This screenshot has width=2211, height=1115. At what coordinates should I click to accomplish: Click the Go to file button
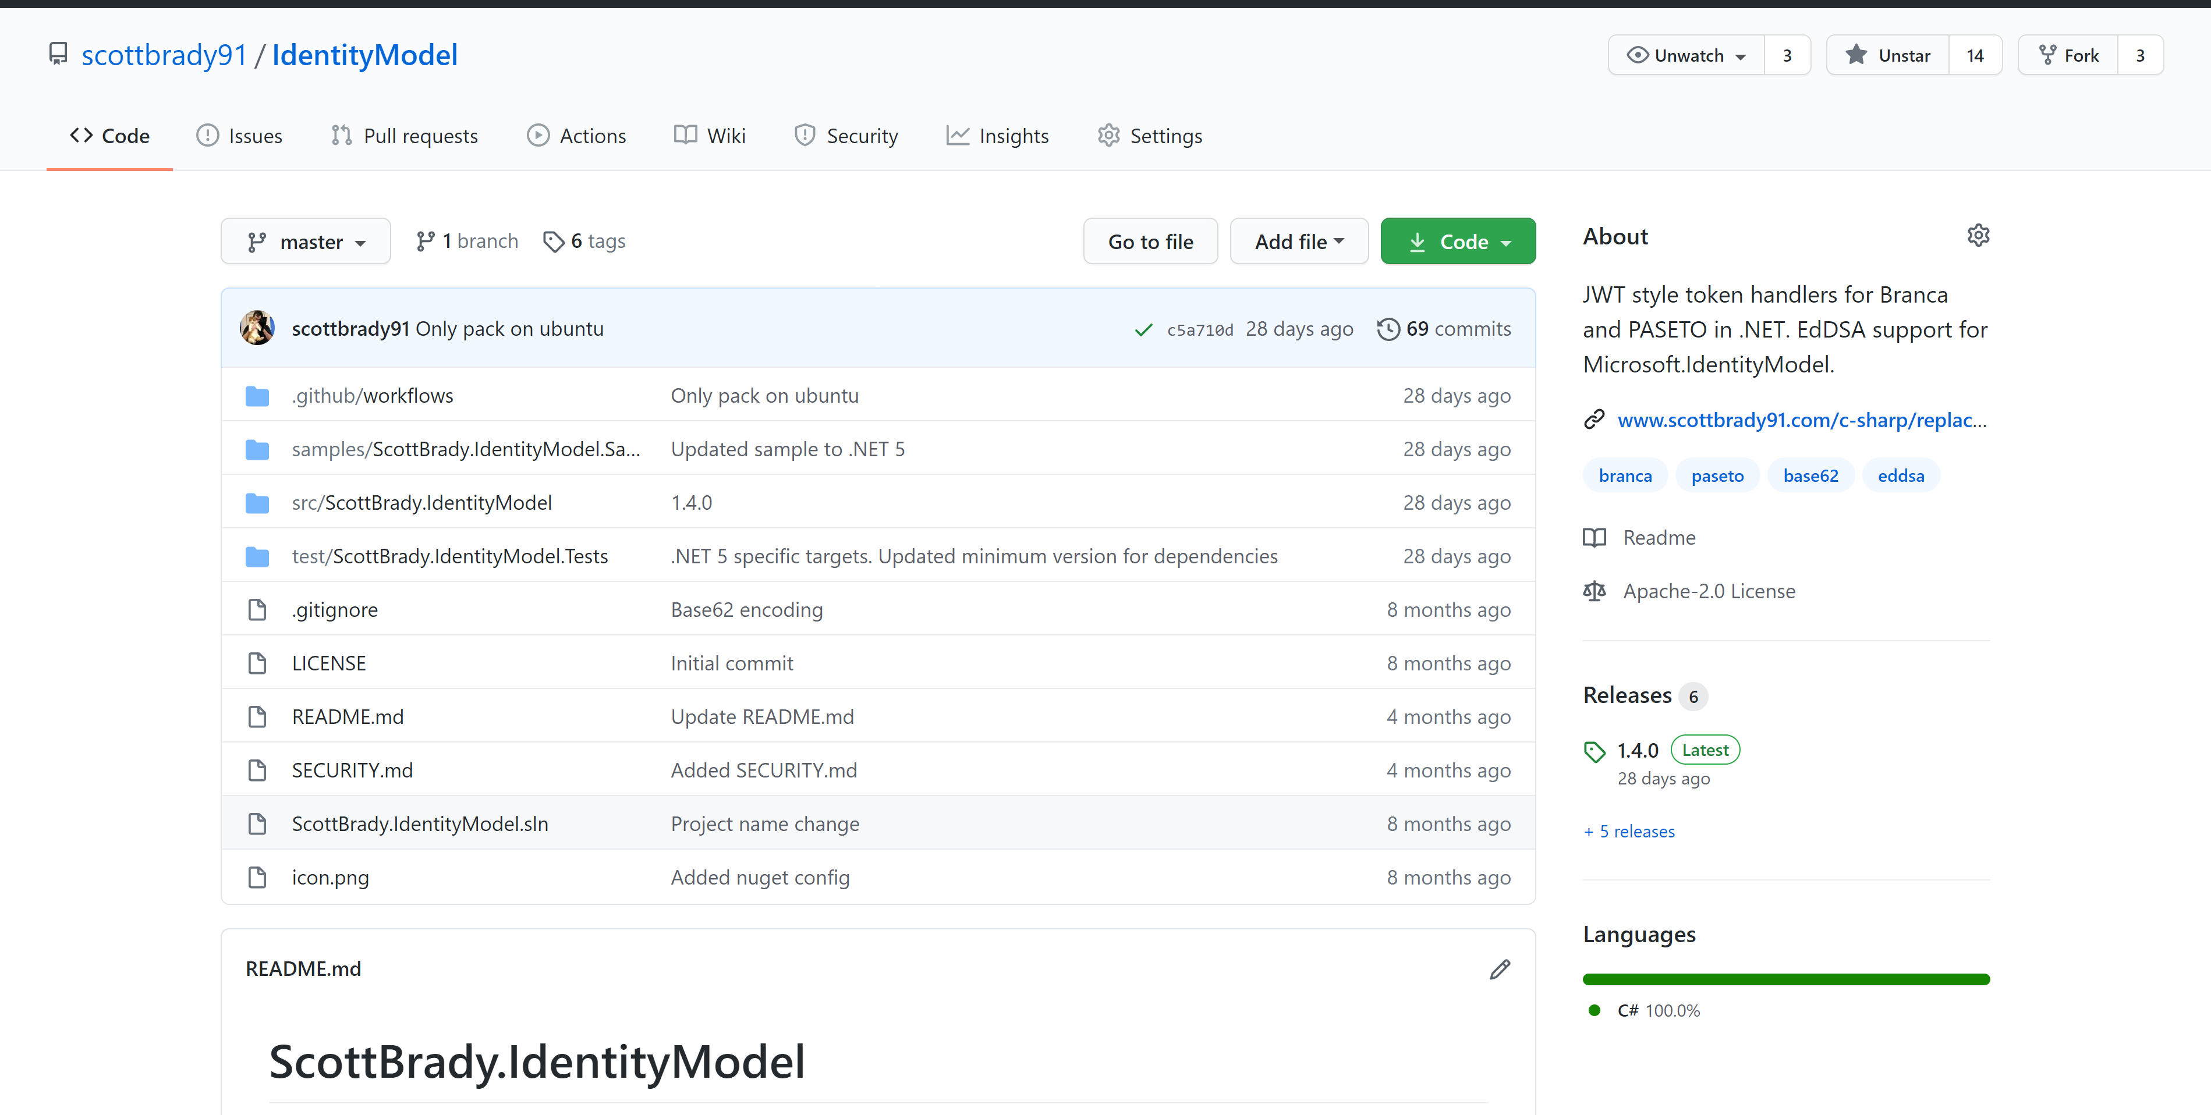tap(1150, 242)
